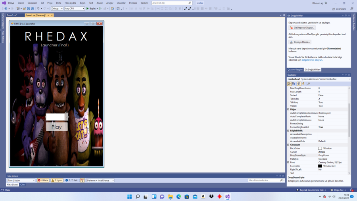
Task: Click the wrench Property Pages icon
Action: pyautogui.click(x=309, y=84)
